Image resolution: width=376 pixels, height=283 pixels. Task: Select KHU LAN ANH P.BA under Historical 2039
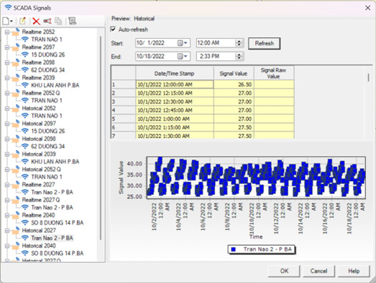point(55,162)
